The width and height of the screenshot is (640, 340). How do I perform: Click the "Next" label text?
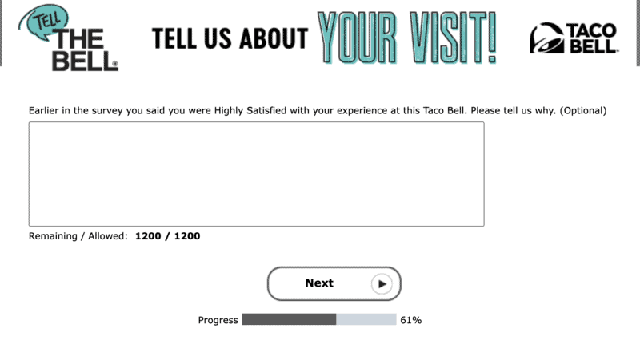click(319, 283)
